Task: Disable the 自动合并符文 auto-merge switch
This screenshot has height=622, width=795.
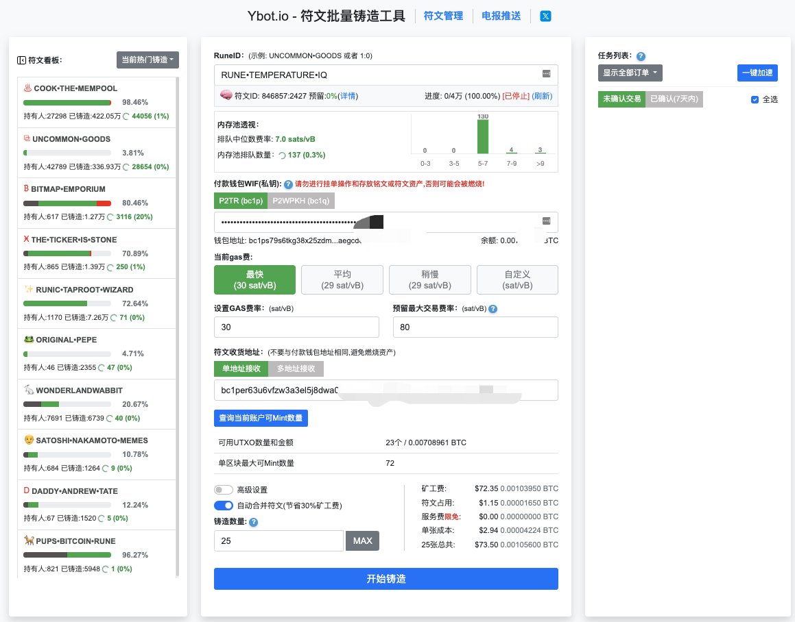Action: click(223, 506)
